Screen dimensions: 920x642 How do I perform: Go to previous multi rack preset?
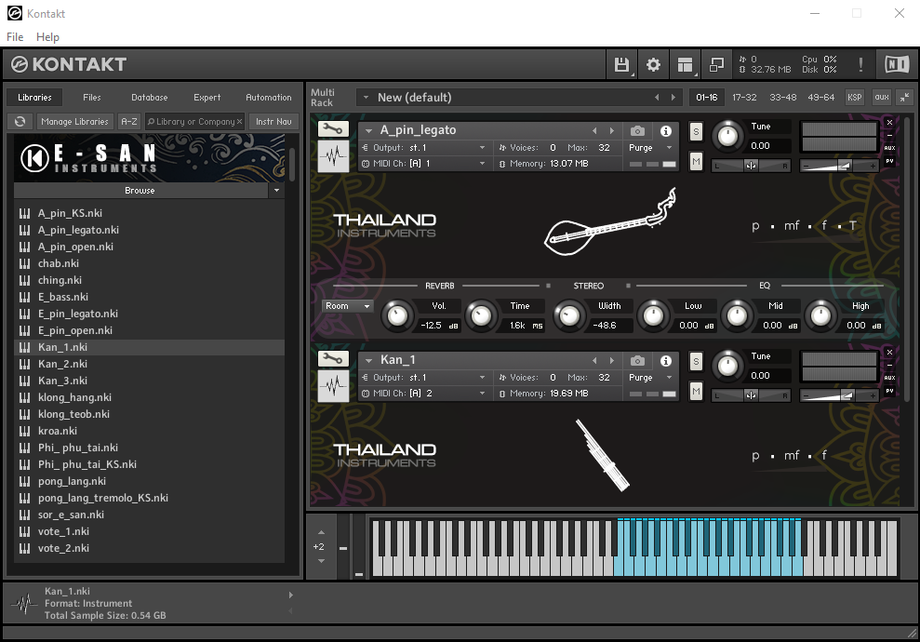click(657, 98)
